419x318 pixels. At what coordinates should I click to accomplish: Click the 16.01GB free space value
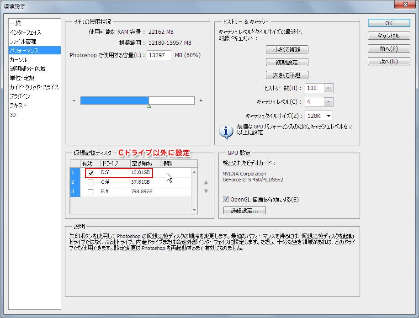[141, 173]
